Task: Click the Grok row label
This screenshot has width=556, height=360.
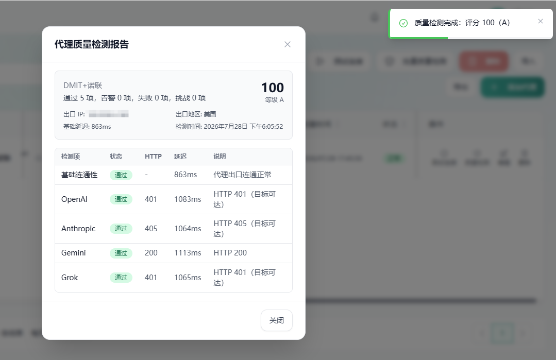Action: pyautogui.click(x=70, y=278)
